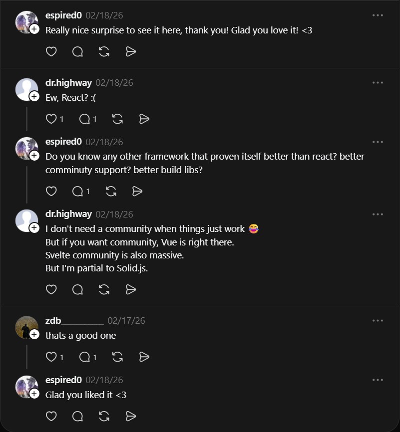Reply to espired0's "Glad you liked it" comment

click(77, 417)
